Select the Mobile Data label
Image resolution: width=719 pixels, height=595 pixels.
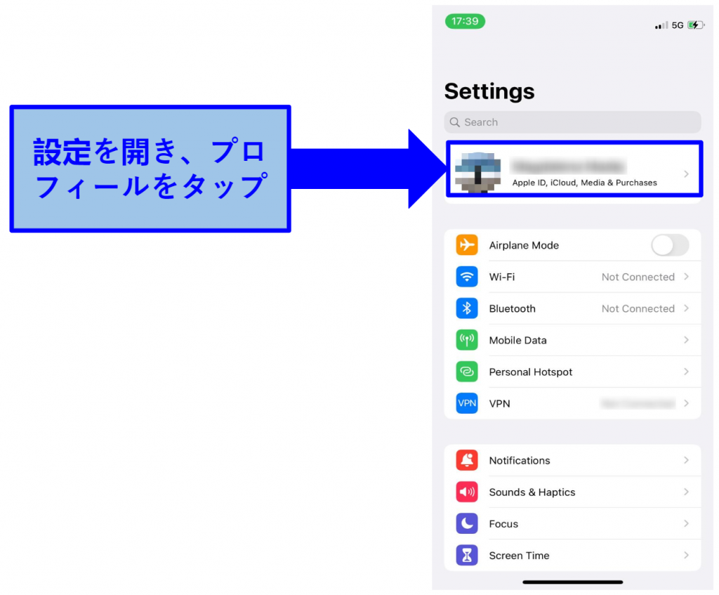(x=517, y=341)
